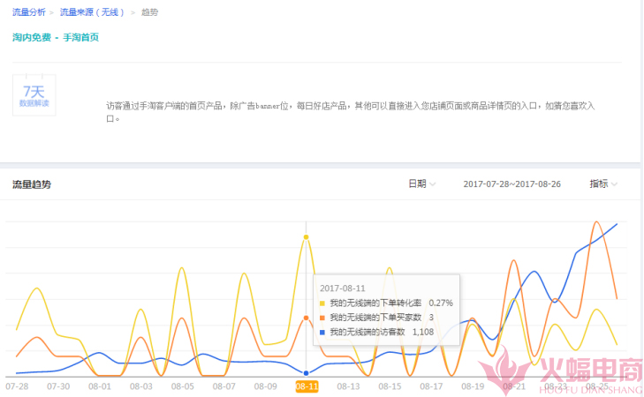Expand the 日期 dropdown
The height and width of the screenshot is (397, 644).
421,184
